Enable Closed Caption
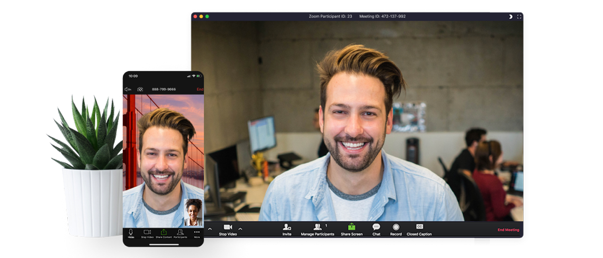This screenshot has width=603, height=258. [419, 230]
